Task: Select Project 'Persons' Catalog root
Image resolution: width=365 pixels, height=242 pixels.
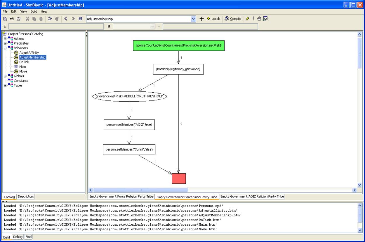Action: 26,34
